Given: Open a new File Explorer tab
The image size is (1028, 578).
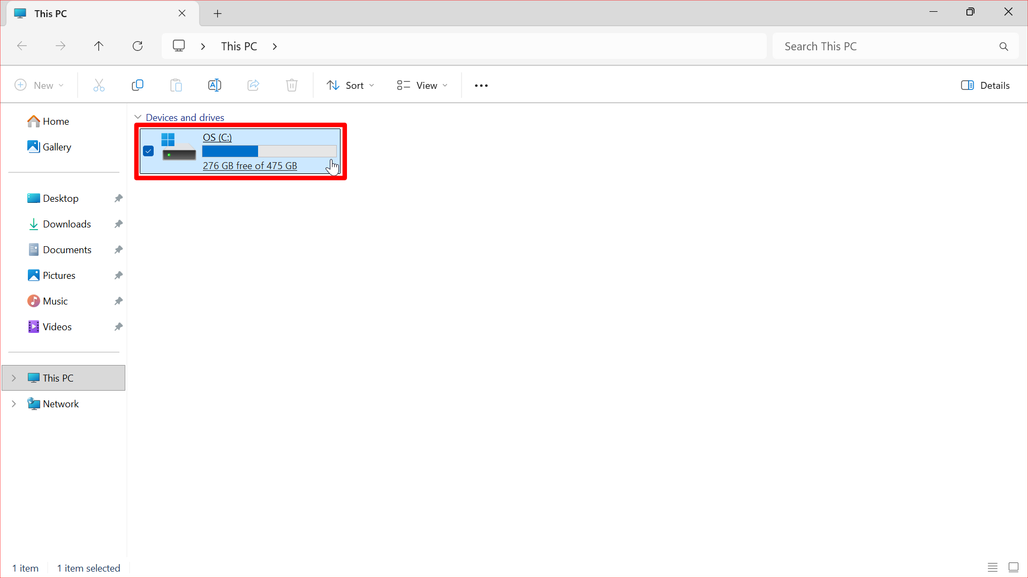Looking at the screenshot, I should [217, 13].
